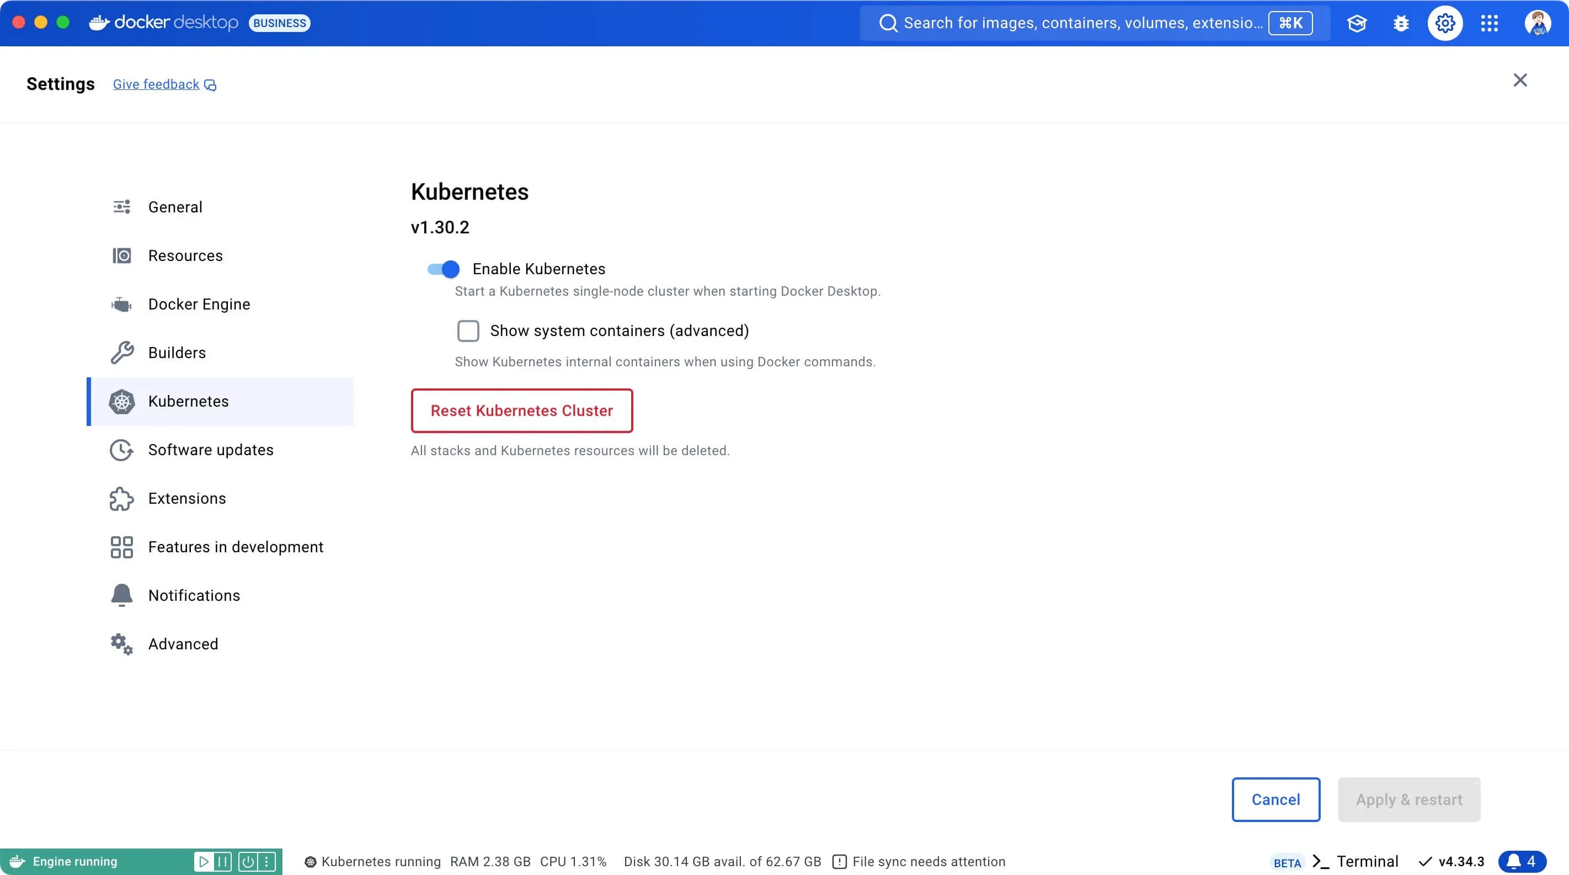Click the BUSINESS plan badge
Screen dimensions: 1569x875
point(280,23)
